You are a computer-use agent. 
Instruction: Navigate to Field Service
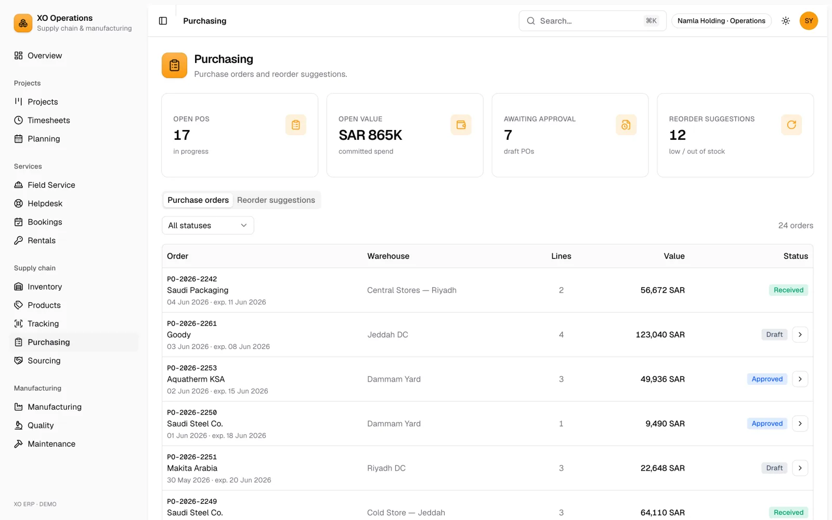74,185
